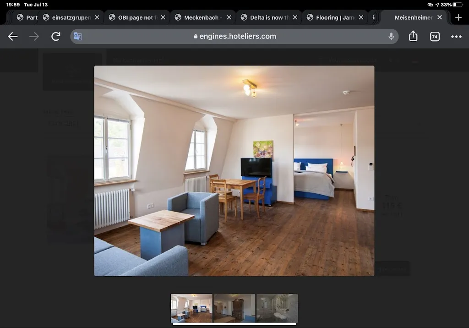Viewport: 469px width, 328px height.
Task: Select the bathroom thumbnail
Action: click(277, 308)
